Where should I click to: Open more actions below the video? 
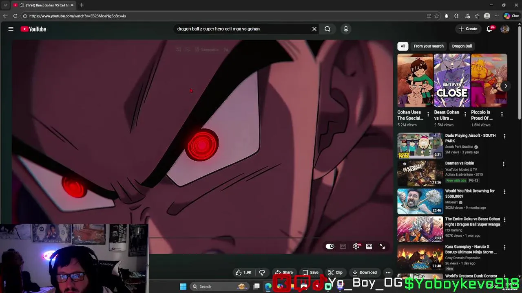(x=388, y=272)
